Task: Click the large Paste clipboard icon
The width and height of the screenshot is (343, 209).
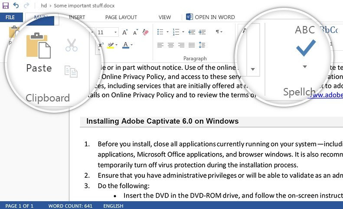Action: (39, 46)
